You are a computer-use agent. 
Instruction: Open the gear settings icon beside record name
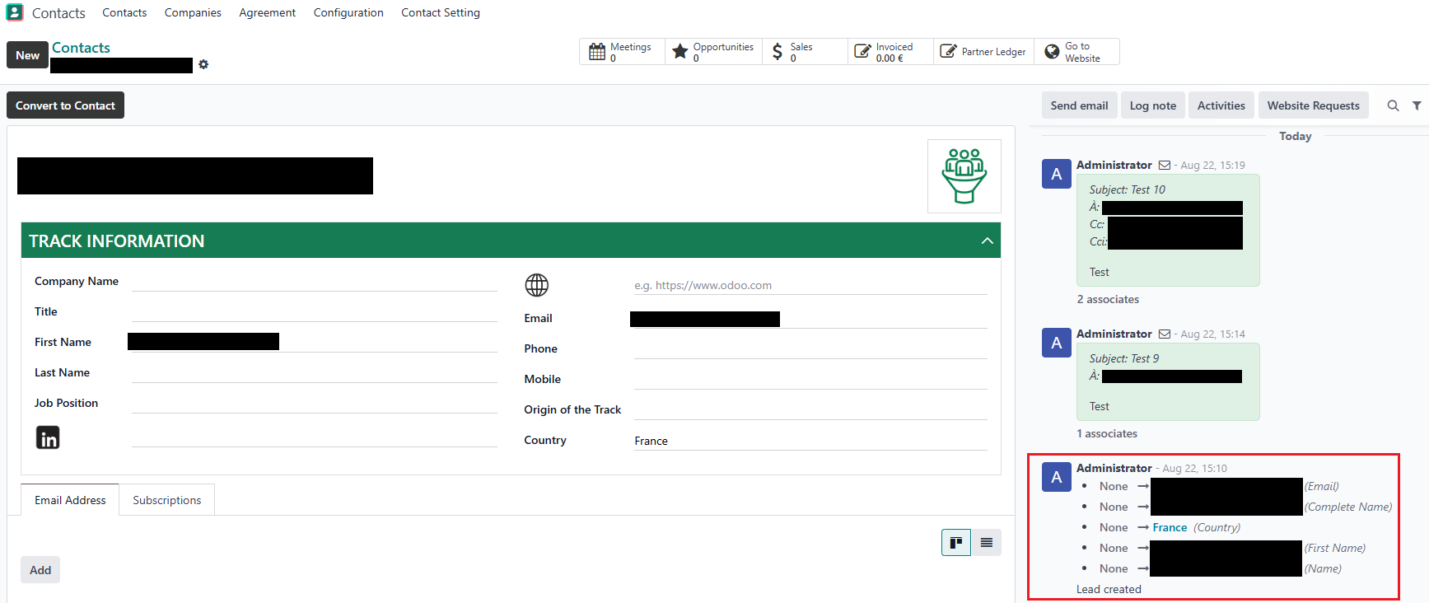pos(203,64)
